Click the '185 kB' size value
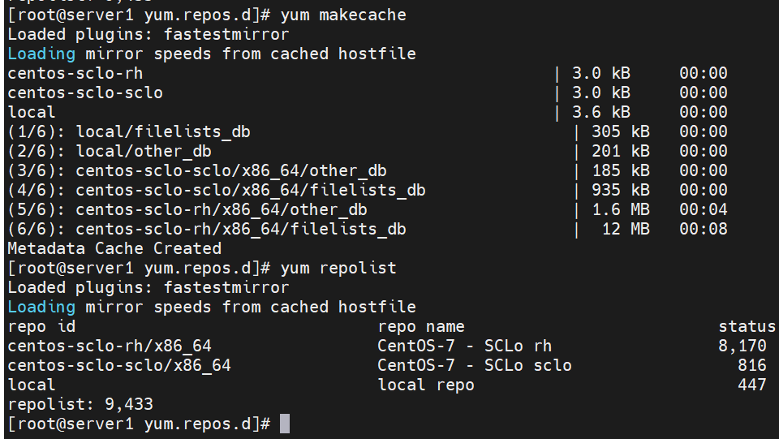779x439 pixels. (x=621, y=170)
